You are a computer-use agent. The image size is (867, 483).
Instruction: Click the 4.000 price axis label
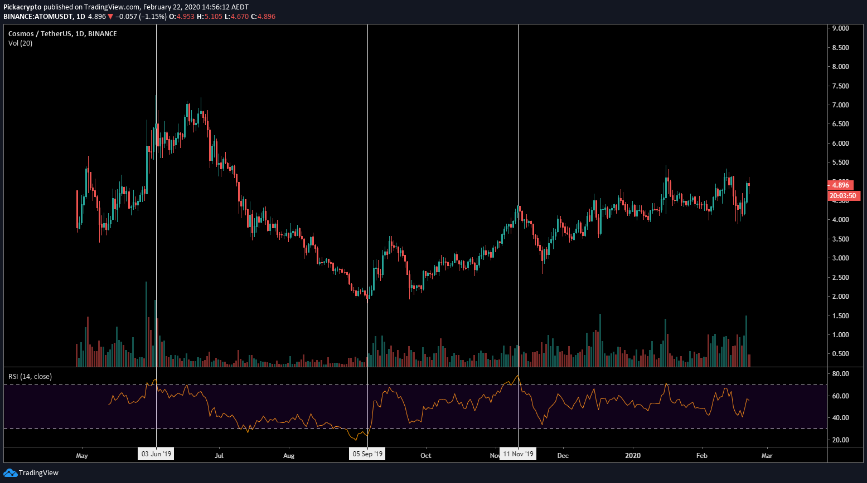pyautogui.click(x=840, y=220)
